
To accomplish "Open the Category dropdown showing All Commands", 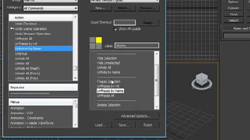I will [x=50, y=8].
